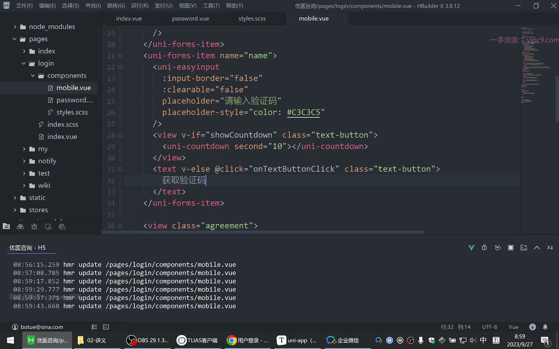559x349 pixels.
Task: Click the botue@sina.com account link
Action: click(42, 327)
